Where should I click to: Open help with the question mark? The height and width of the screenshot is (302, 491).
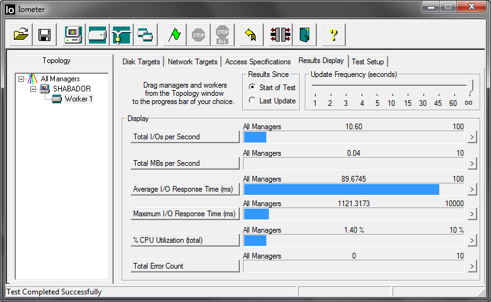tap(333, 35)
